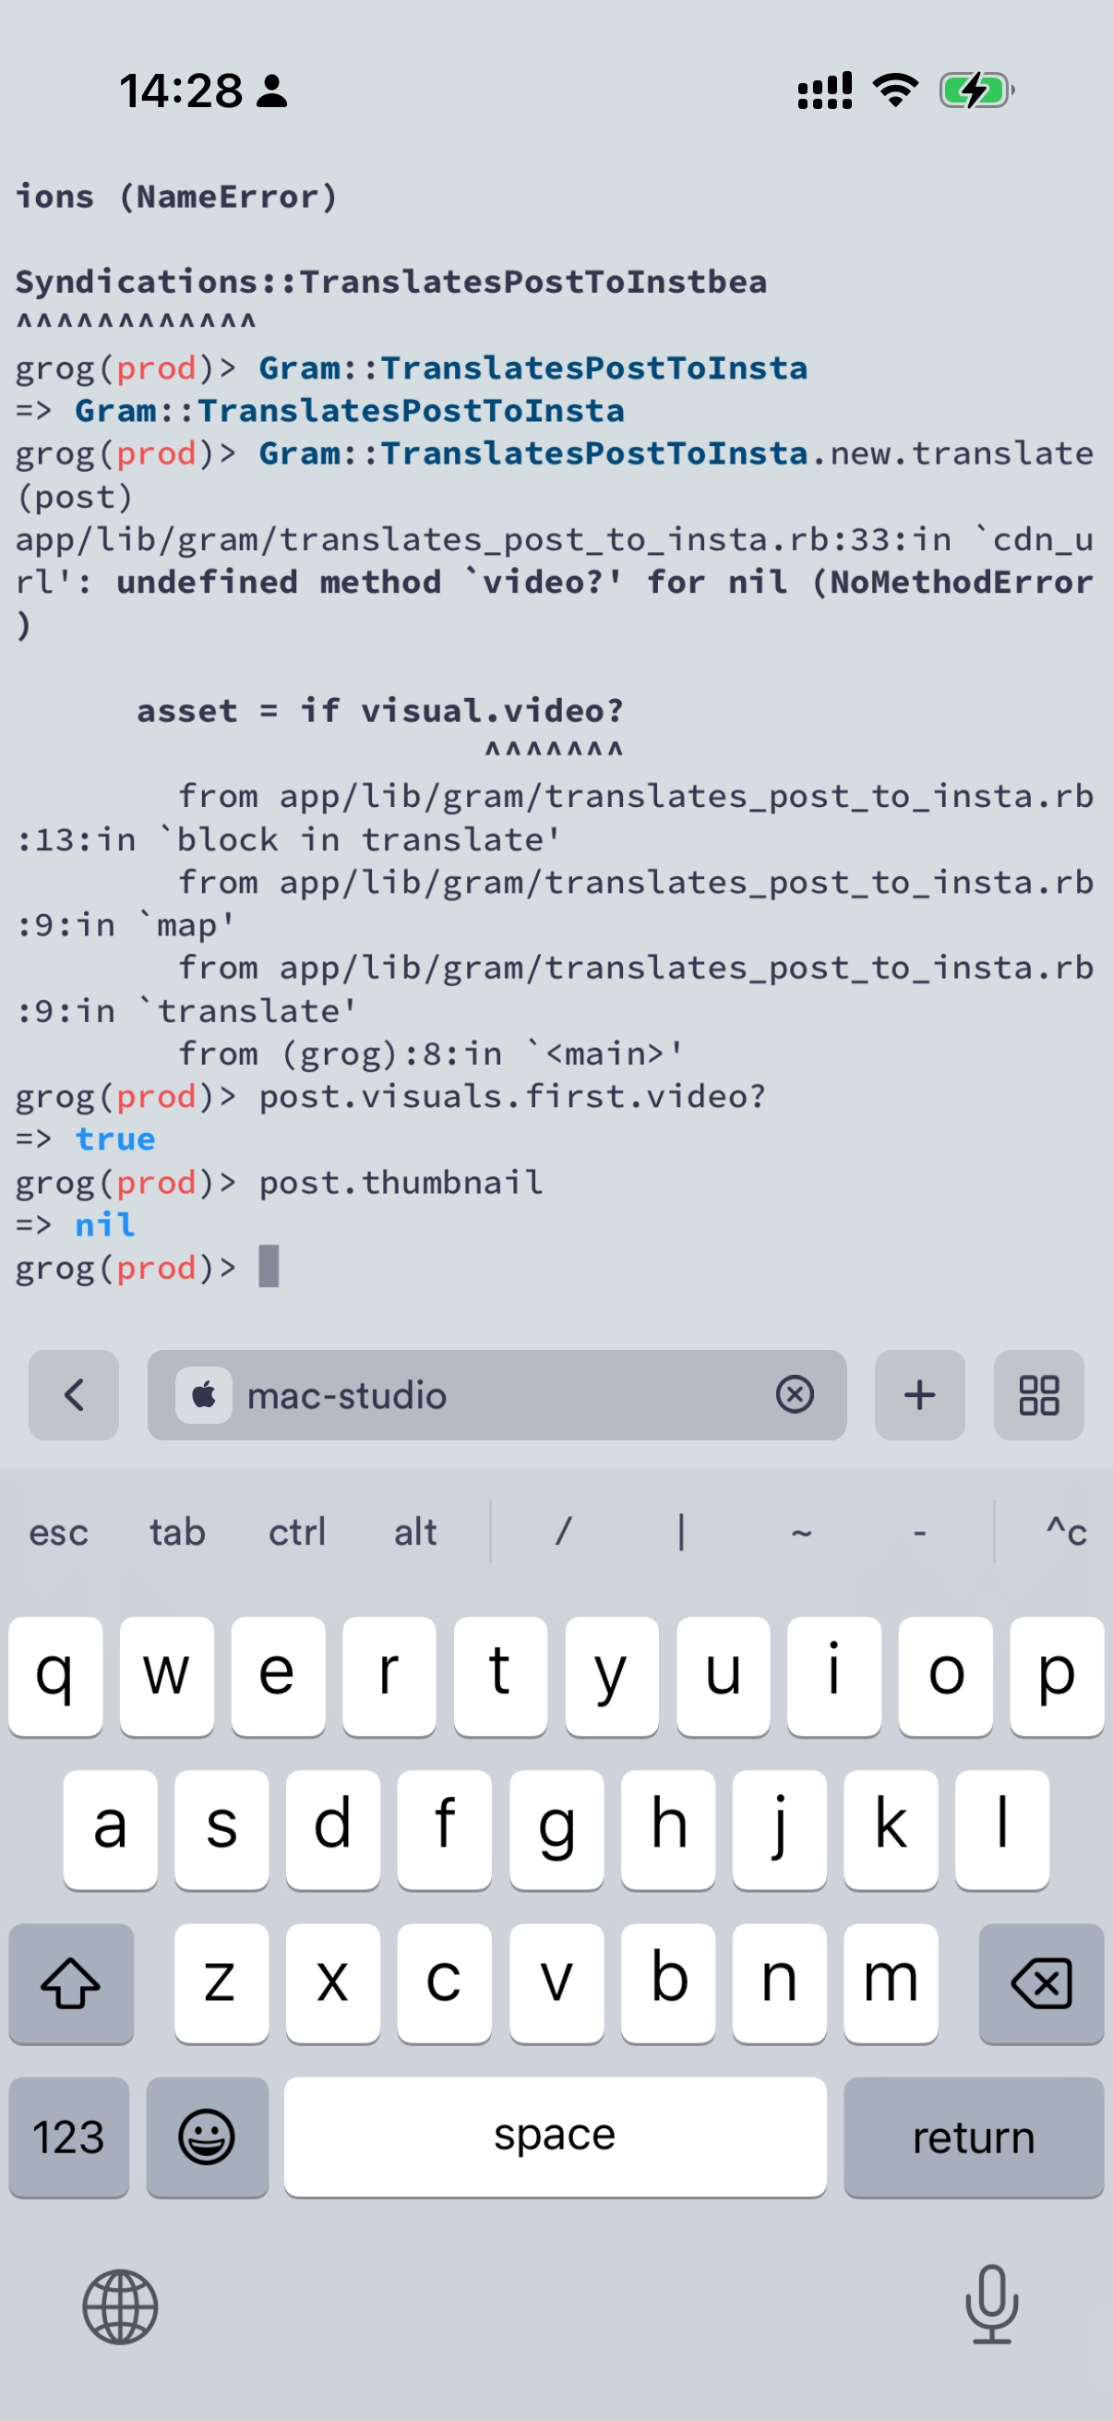This screenshot has width=1113, height=2421.
Task: Start dictation with the microphone icon
Action: coord(991,2305)
